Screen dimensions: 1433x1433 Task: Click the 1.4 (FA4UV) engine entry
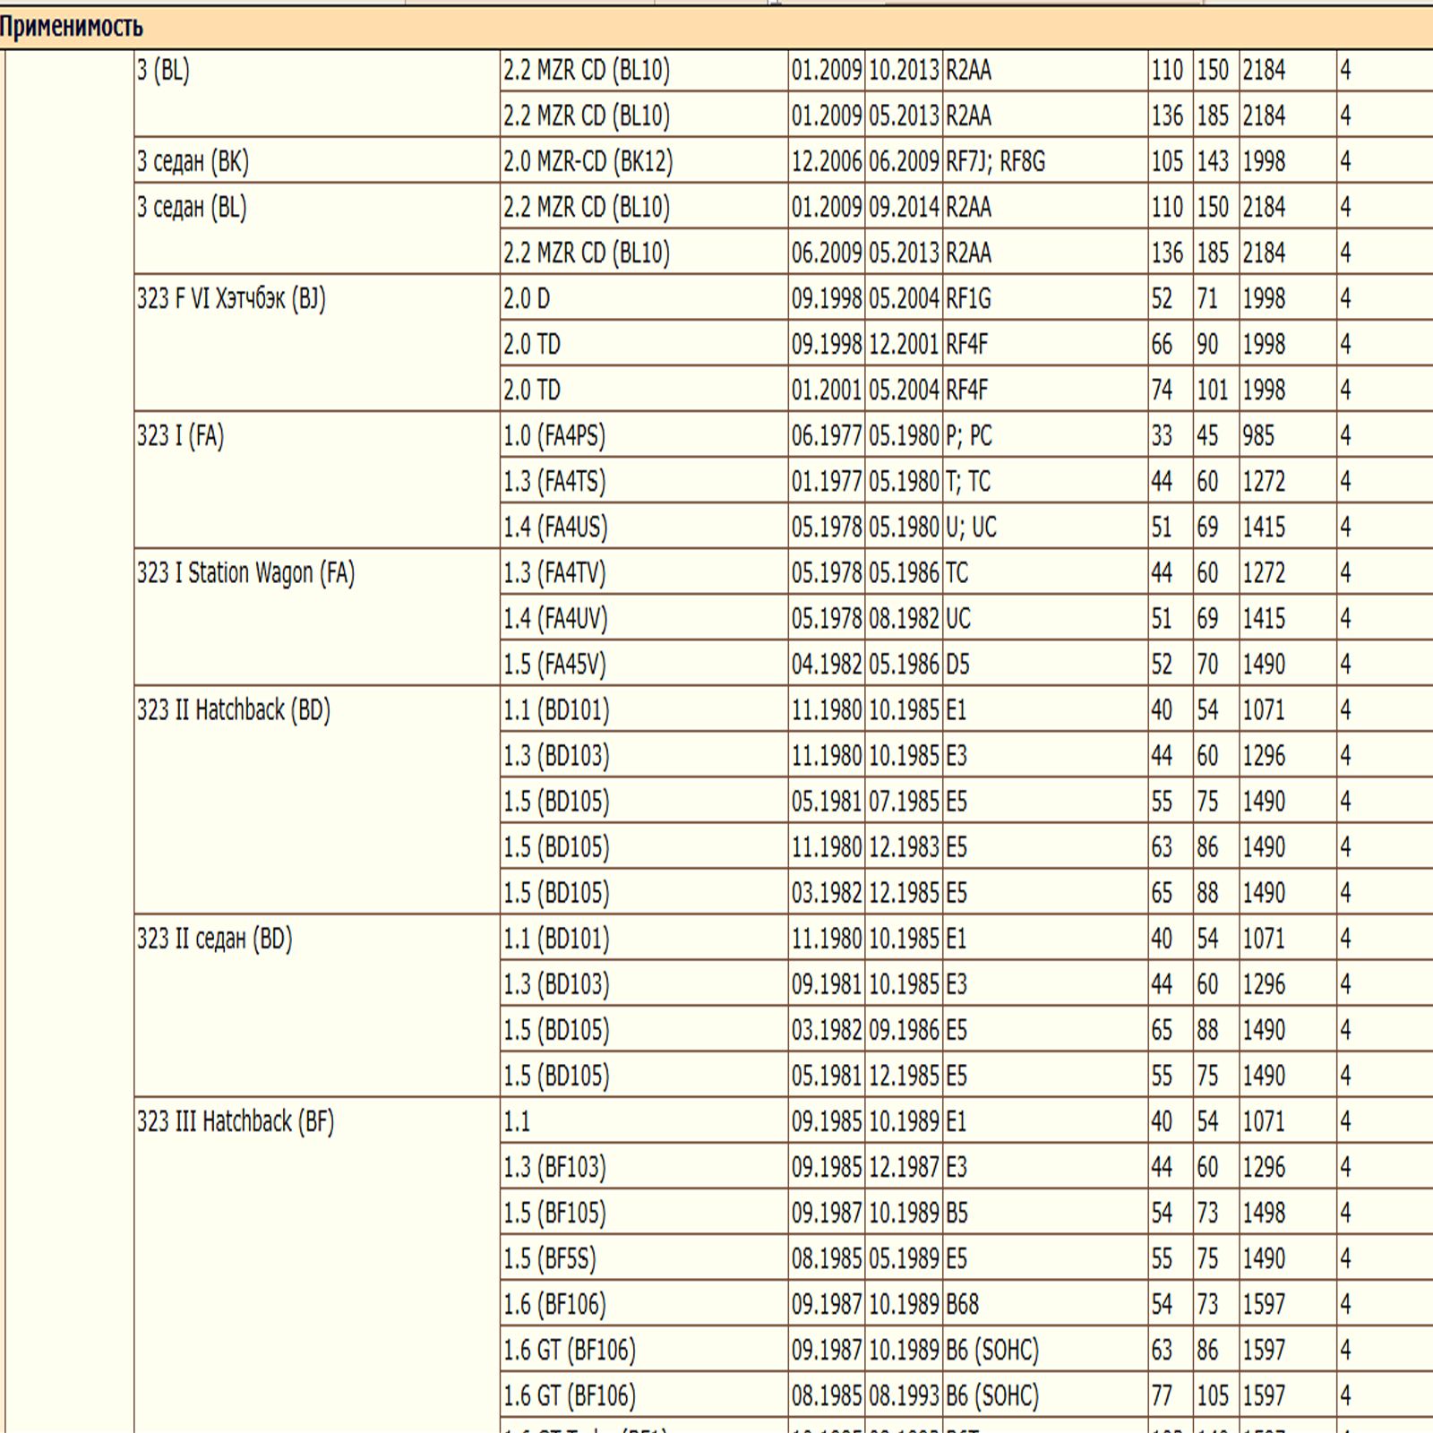[x=554, y=619]
